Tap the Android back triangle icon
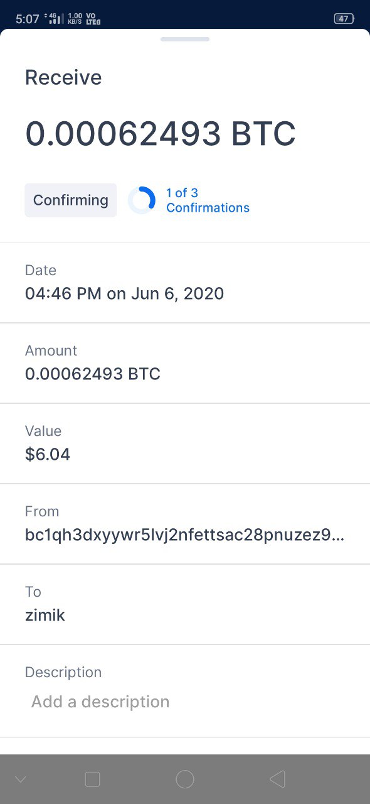Screen dimensions: 370x804 (277, 780)
